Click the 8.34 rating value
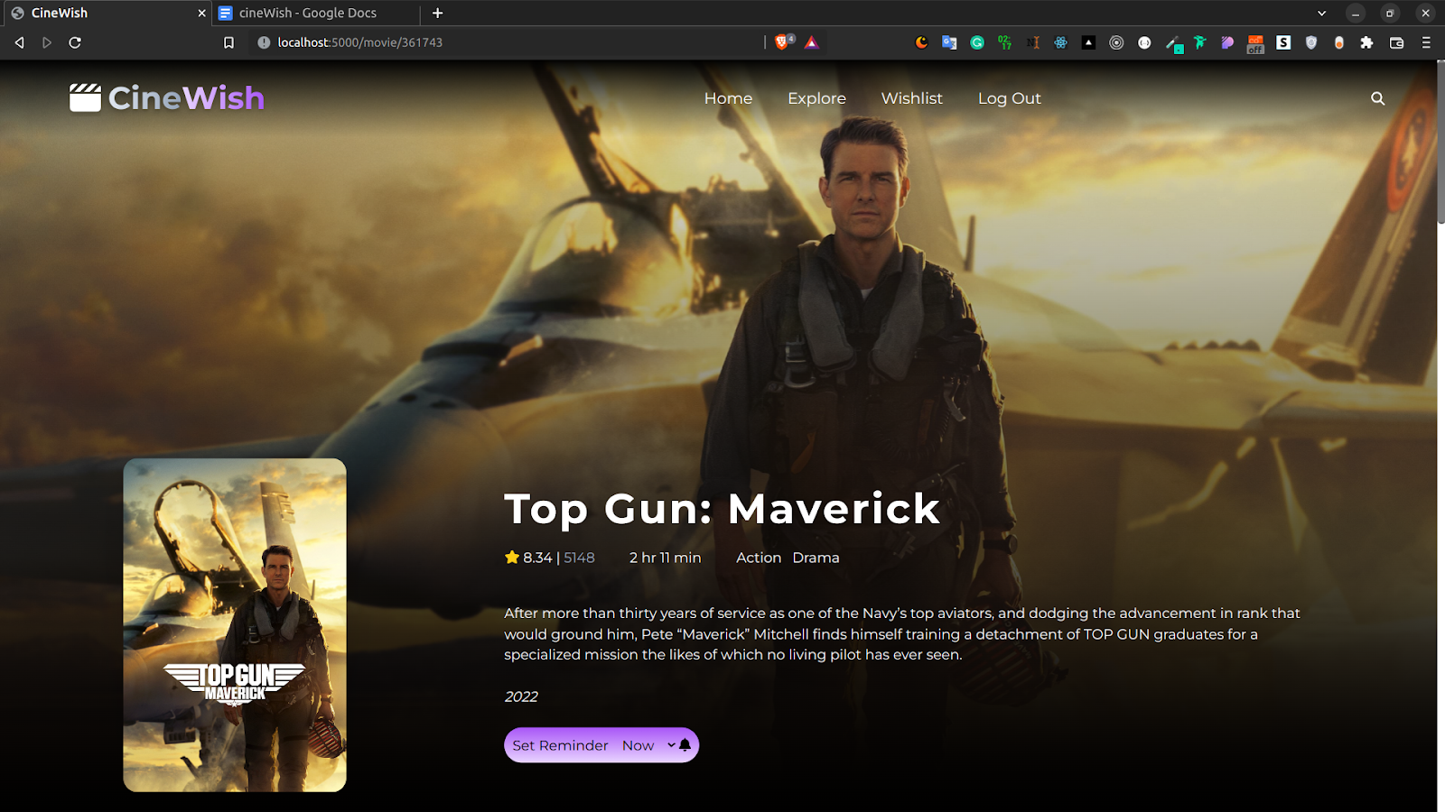The width and height of the screenshot is (1445, 812). click(x=537, y=558)
